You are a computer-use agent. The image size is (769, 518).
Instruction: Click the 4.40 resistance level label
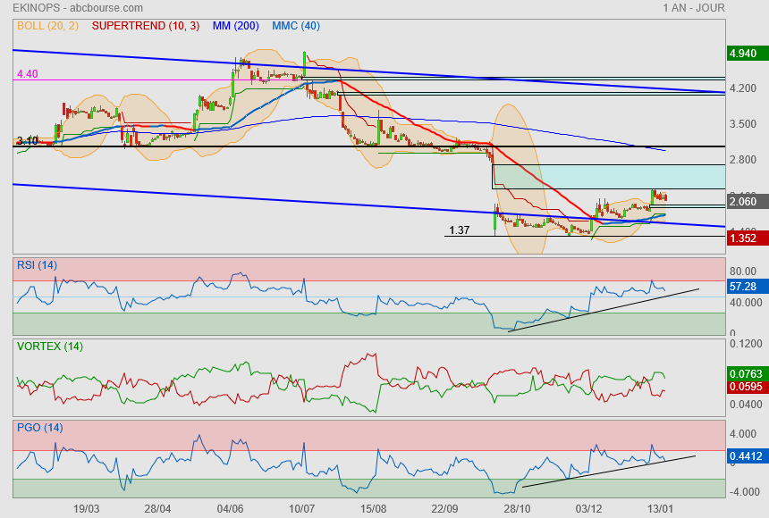tap(27, 74)
